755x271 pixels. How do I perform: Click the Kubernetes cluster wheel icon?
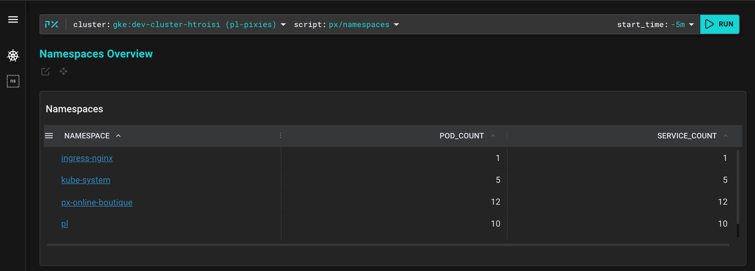point(13,56)
